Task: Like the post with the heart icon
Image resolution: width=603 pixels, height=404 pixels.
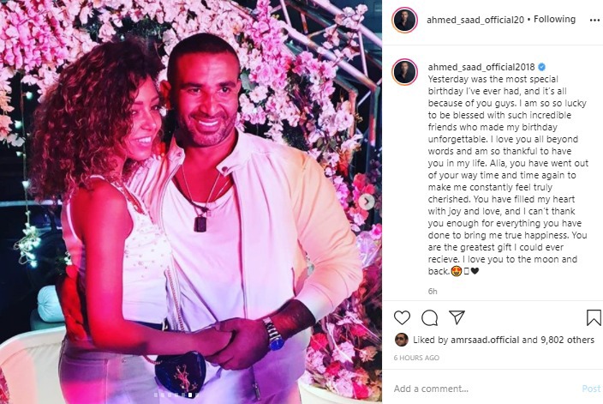Action: (x=402, y=317)
